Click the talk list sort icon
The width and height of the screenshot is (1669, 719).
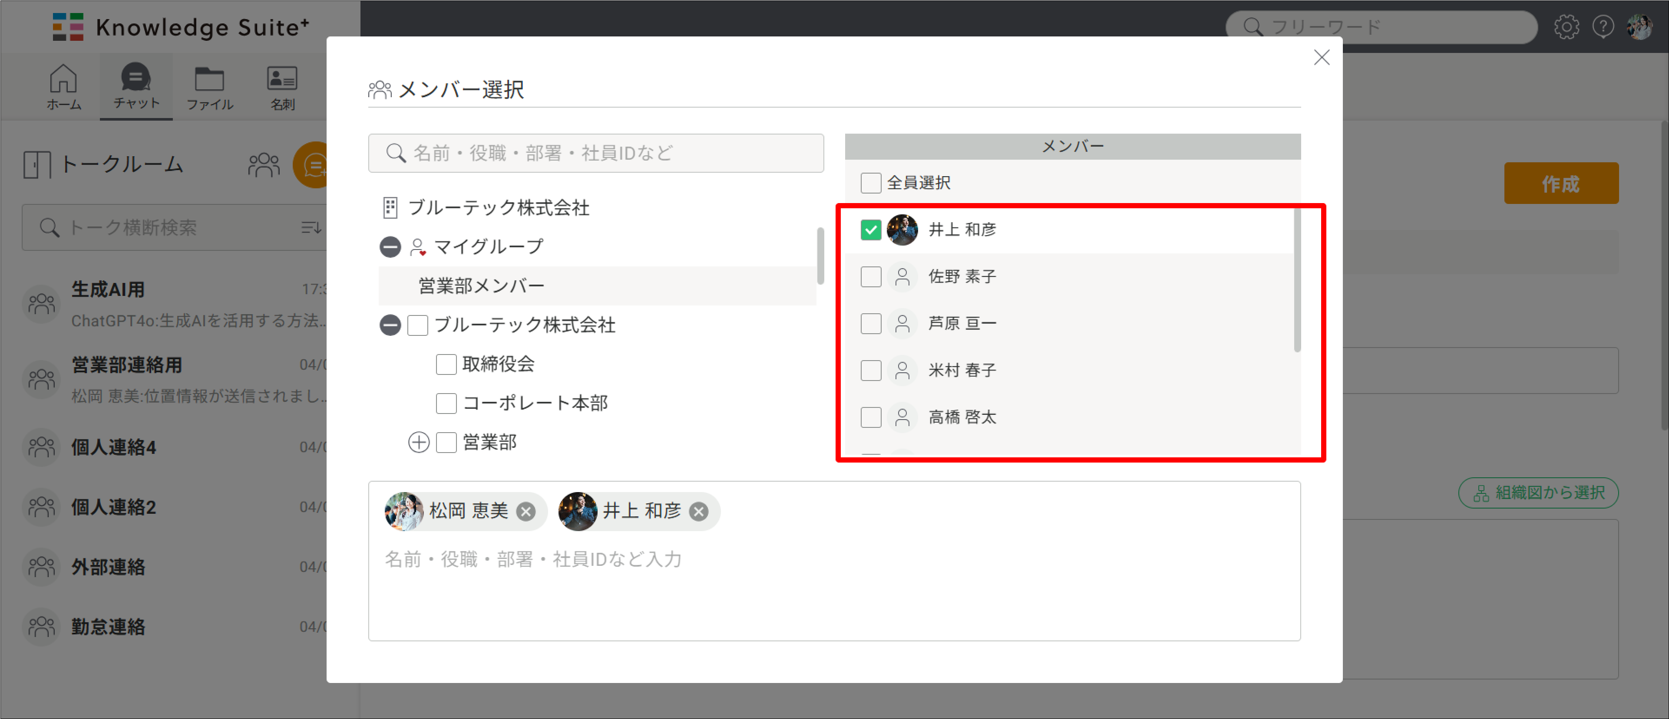[311, 227]
